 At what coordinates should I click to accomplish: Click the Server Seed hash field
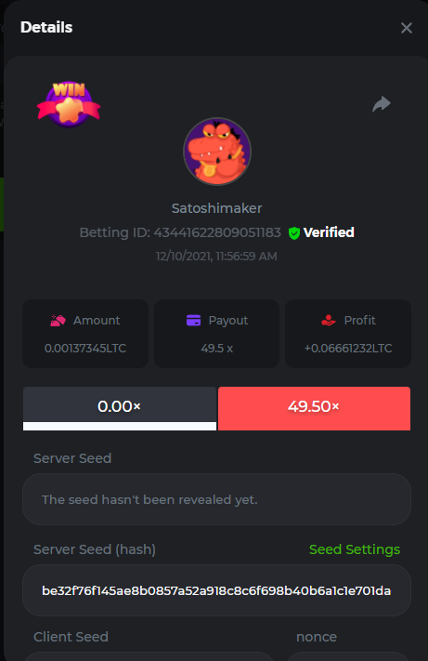216,590
